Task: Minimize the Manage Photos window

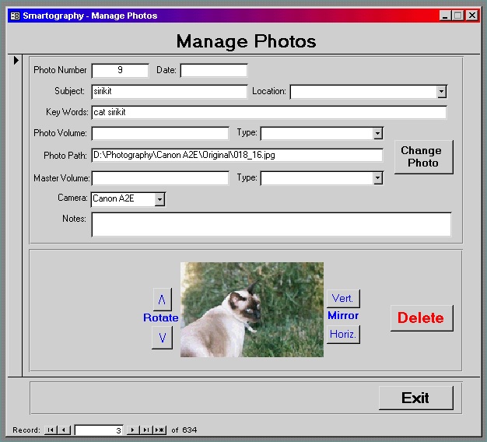Action: pyautogui.click(x=445, y=16)
